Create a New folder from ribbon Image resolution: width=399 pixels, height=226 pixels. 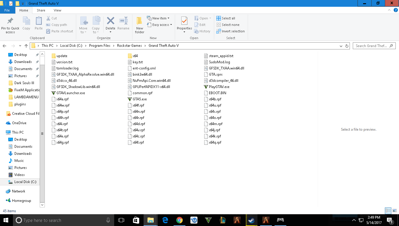click(139, 25)
